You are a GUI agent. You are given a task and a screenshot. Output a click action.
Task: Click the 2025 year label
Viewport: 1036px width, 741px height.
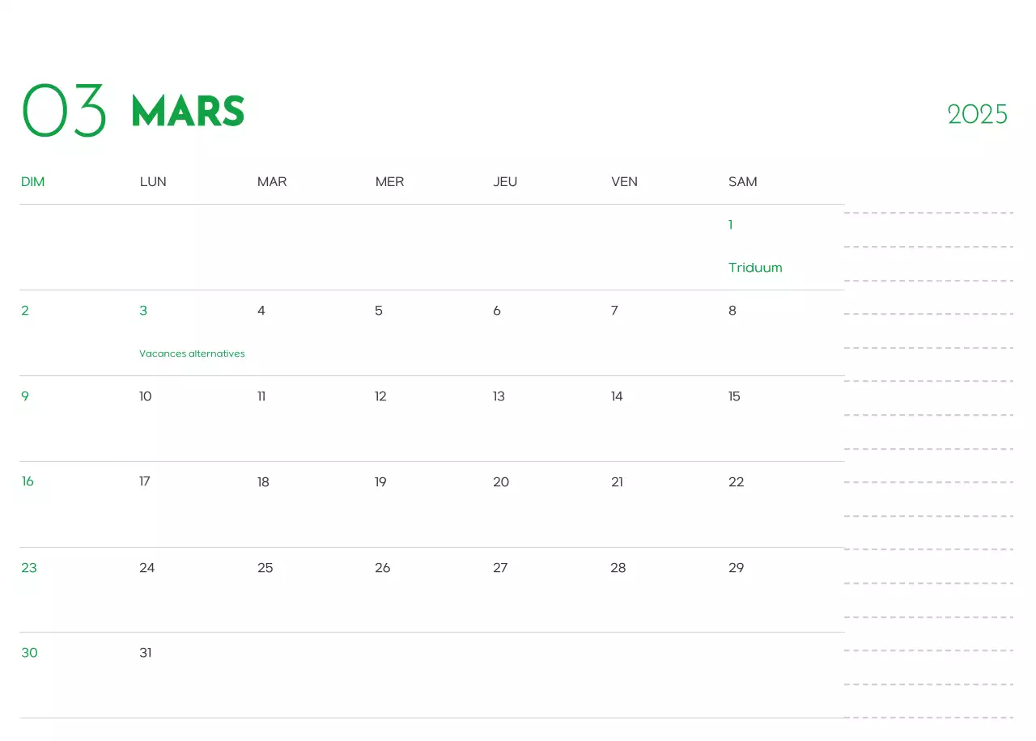click(x=977, y=115)
